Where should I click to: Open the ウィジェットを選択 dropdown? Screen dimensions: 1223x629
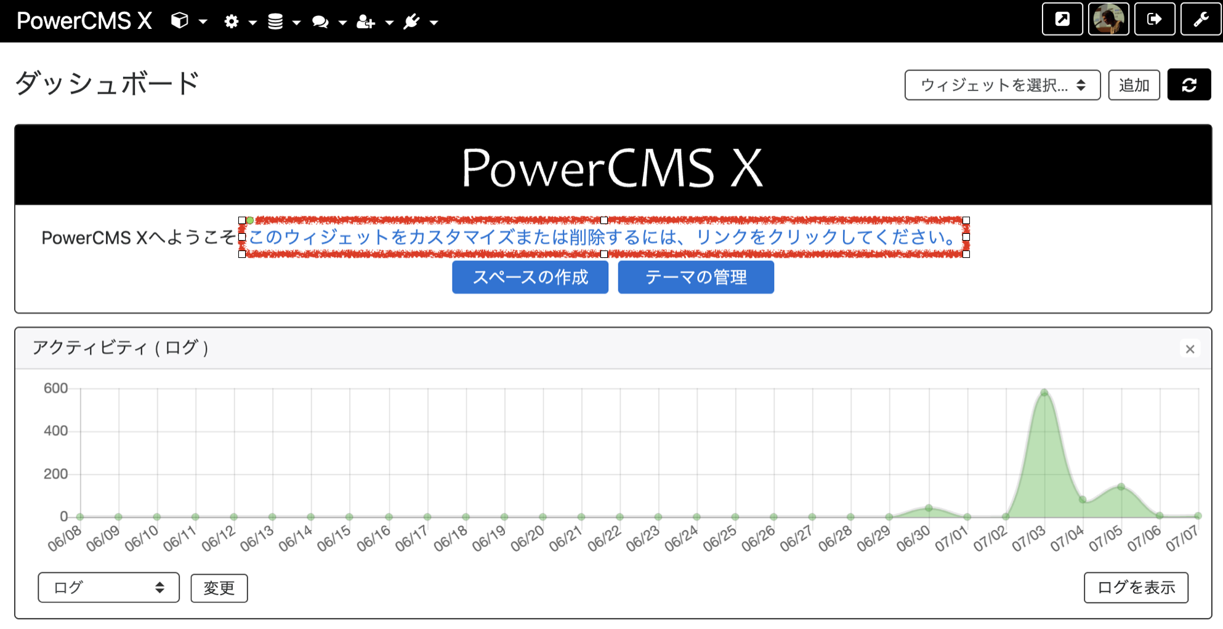[x=1002, y=85]
